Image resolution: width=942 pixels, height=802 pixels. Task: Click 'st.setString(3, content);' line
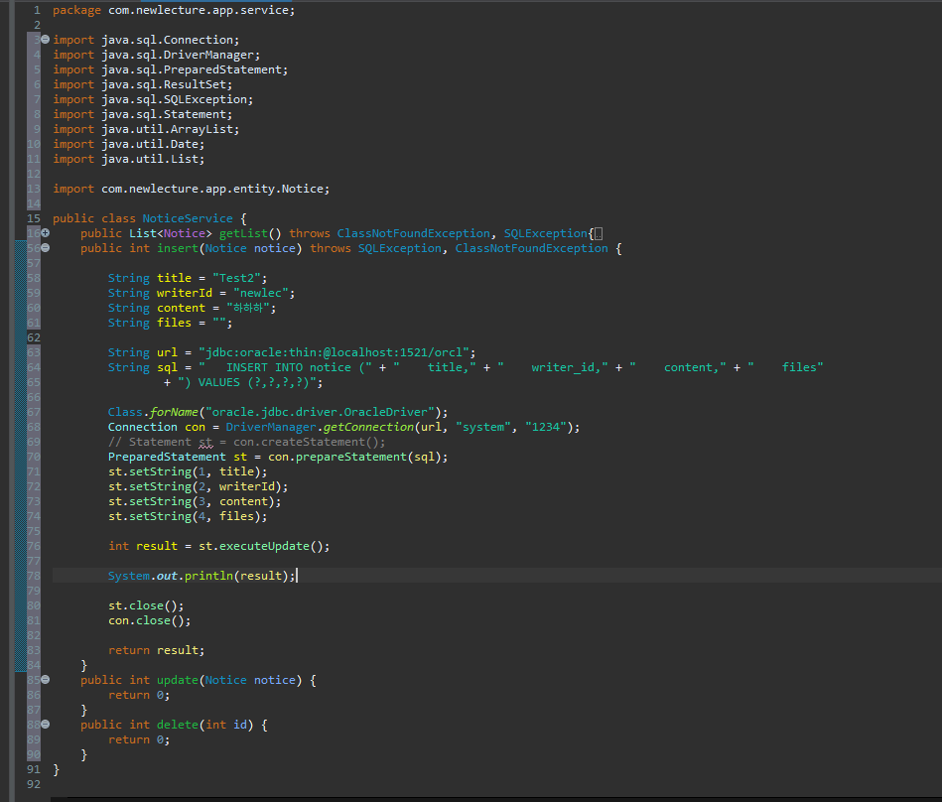click(x=194, y=501)
